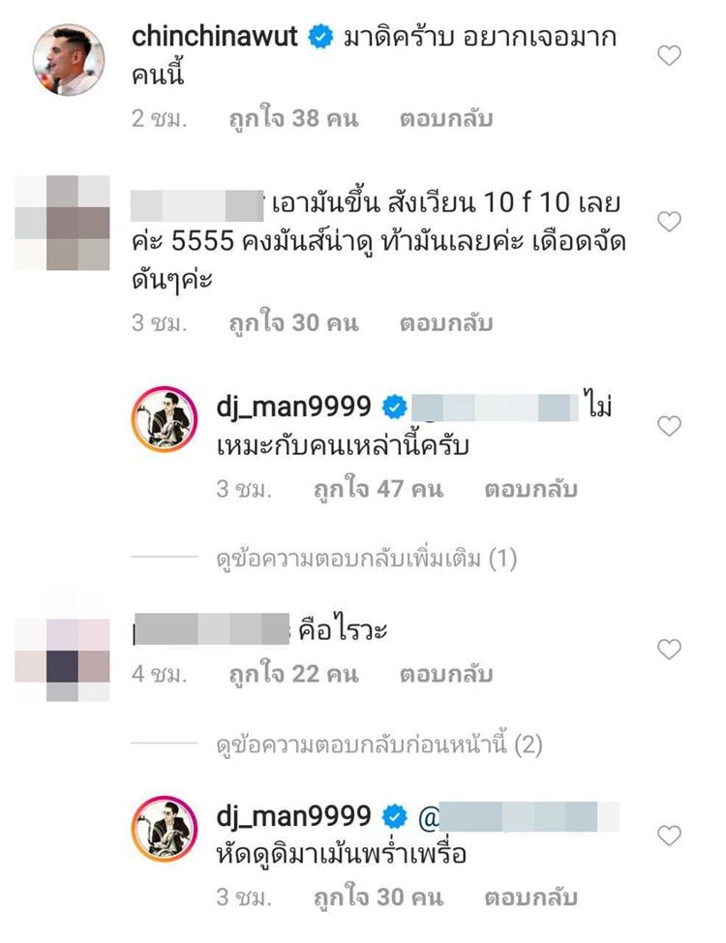Screen dimensions: 726x943
Task: Expand 'ดูข้อความตอบกลับก่อนหน้านี้ (2)' previous replies
Action: tap(378, 745)
